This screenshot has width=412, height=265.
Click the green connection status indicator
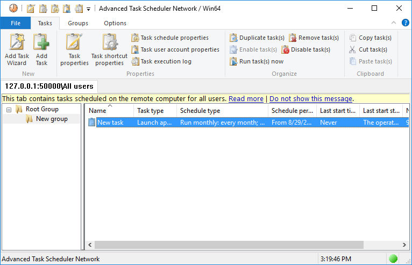(x=393, y=259)
